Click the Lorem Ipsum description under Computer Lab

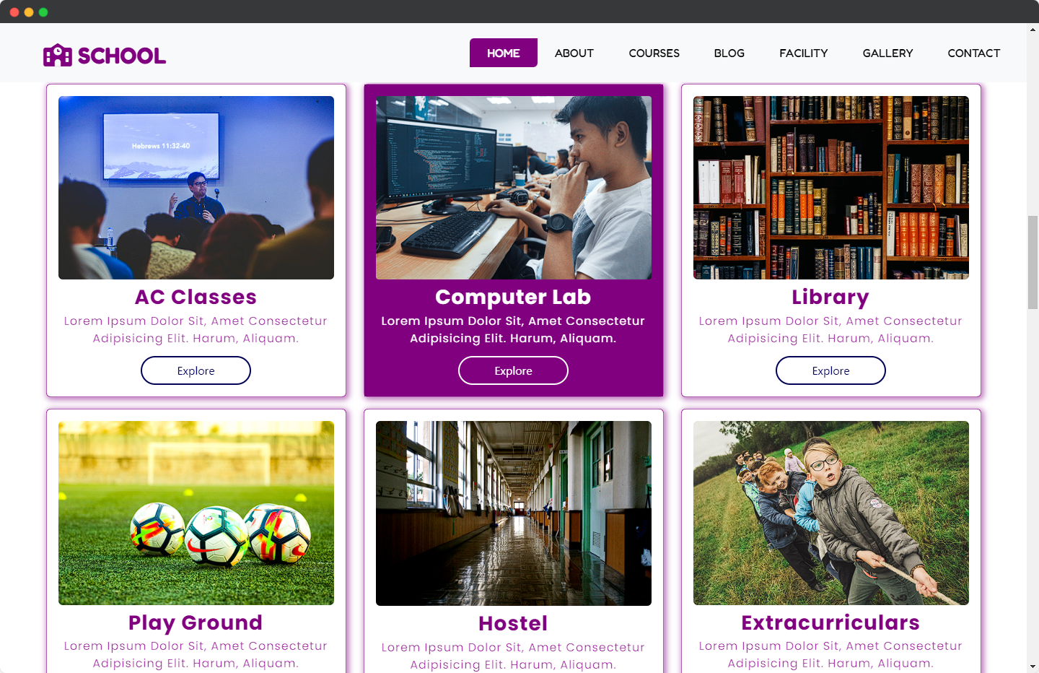514,329
